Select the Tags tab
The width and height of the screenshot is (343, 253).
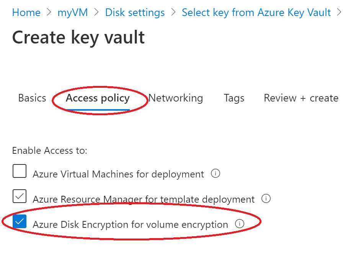point(234,98)
